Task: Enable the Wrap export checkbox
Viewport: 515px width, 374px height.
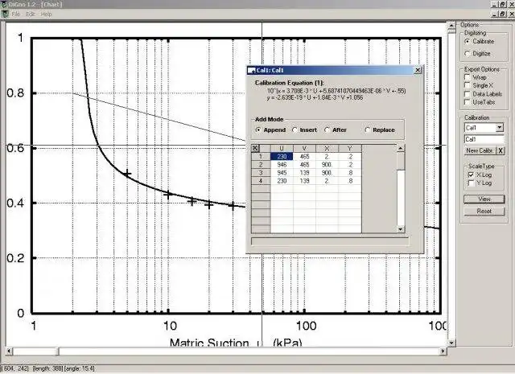Action: [x=467, y=77]
